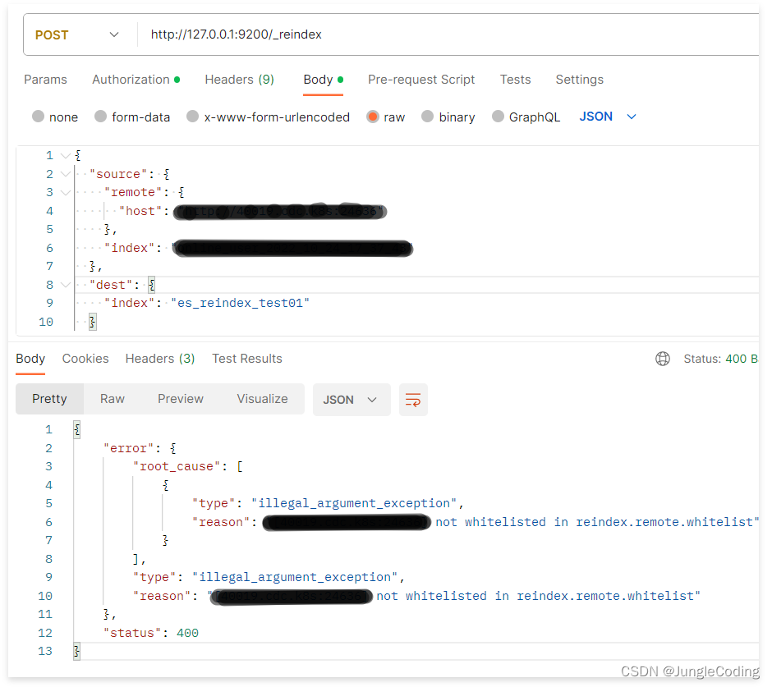View the Headers (9) request tab

[239, 80]
